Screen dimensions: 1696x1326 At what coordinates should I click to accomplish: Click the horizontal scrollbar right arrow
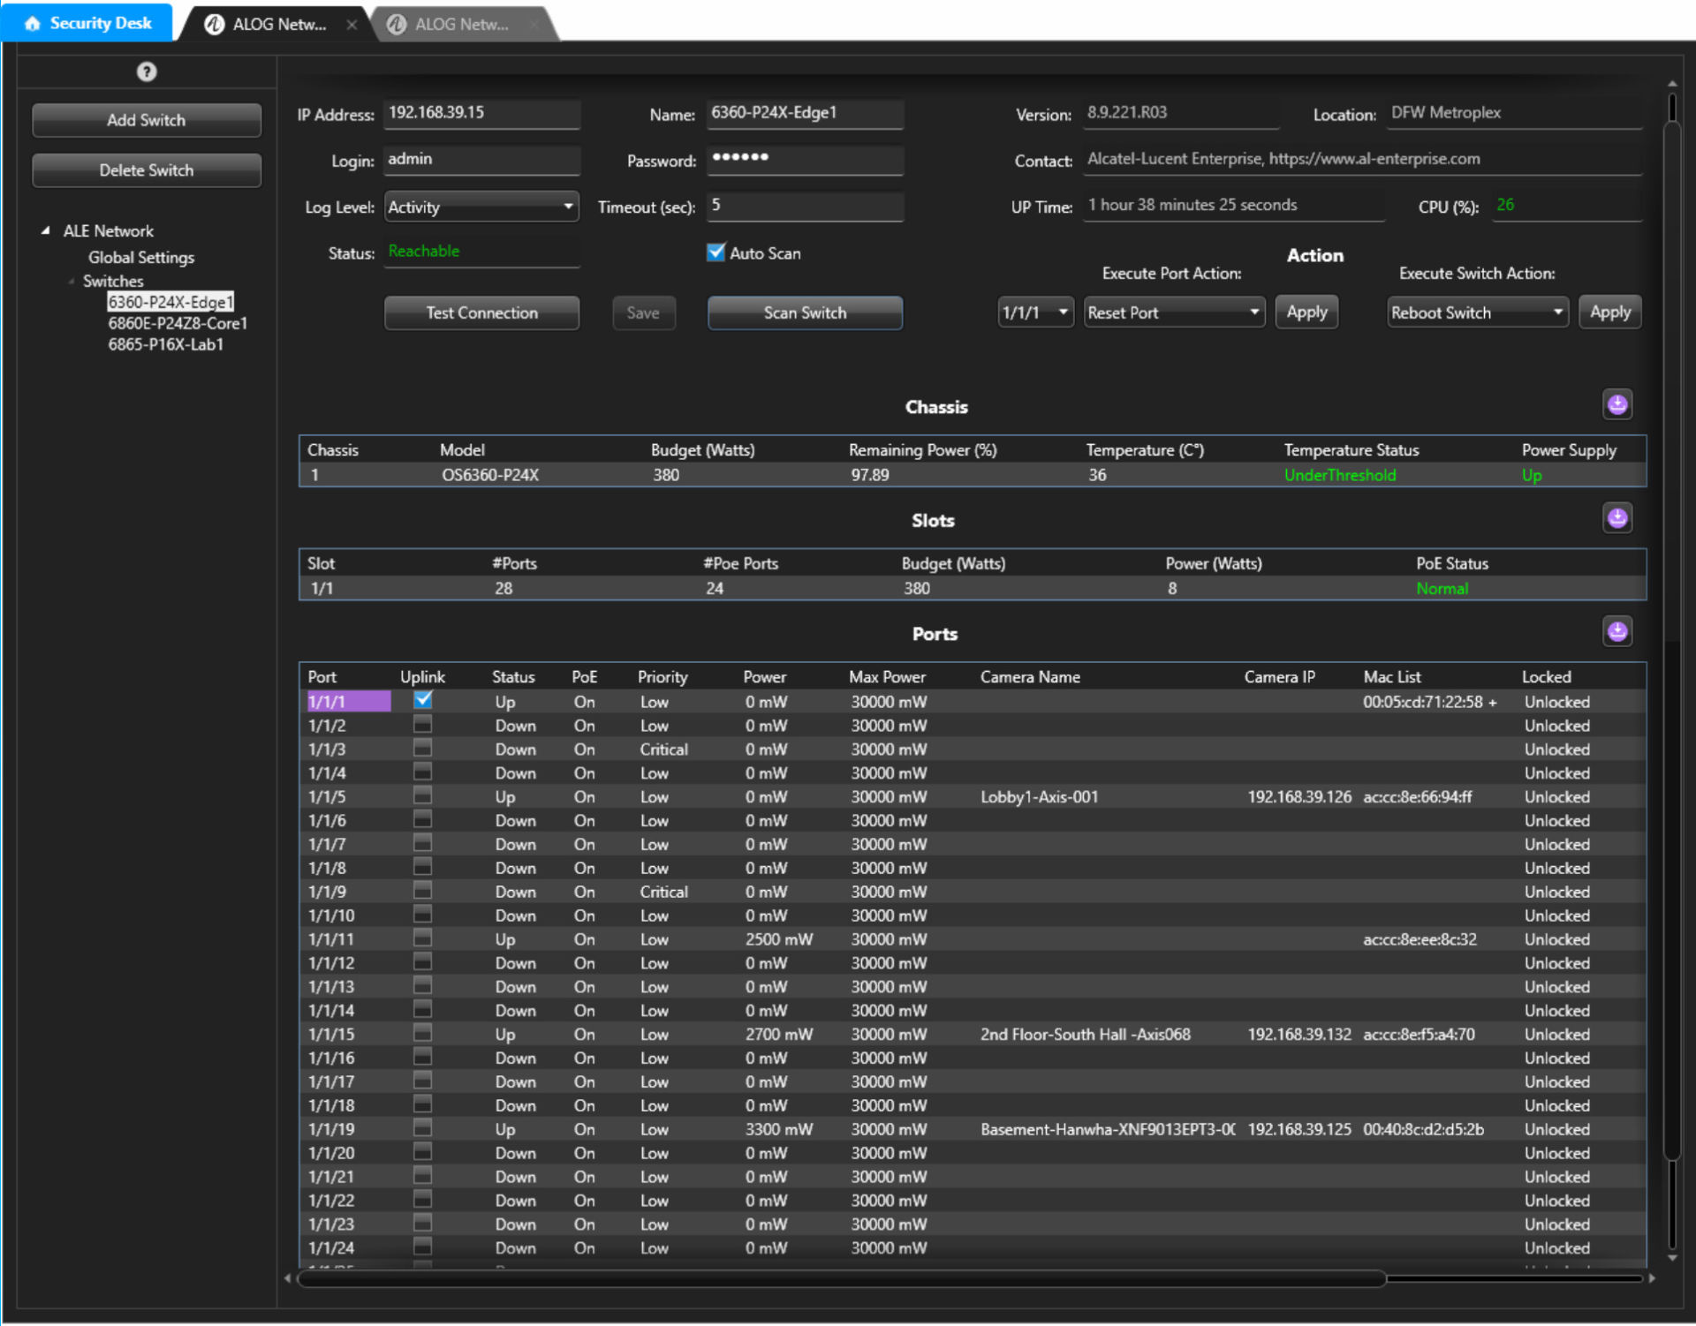[1652, 1277]
